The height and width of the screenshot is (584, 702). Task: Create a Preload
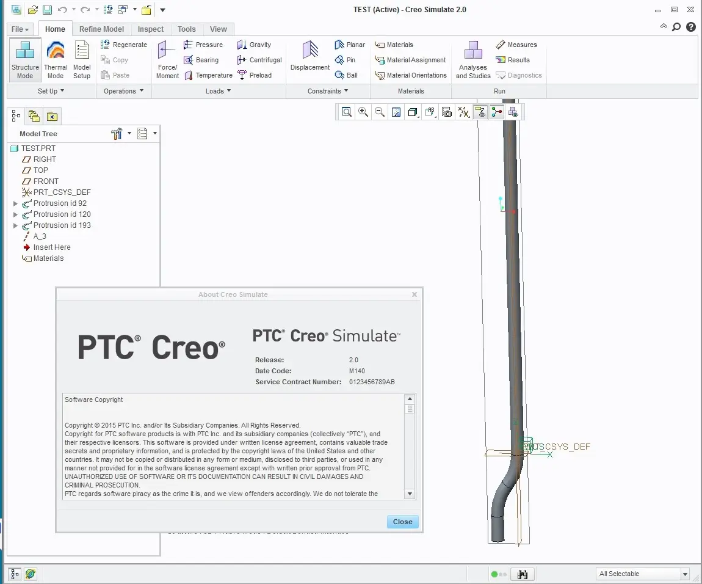[255, 75]
